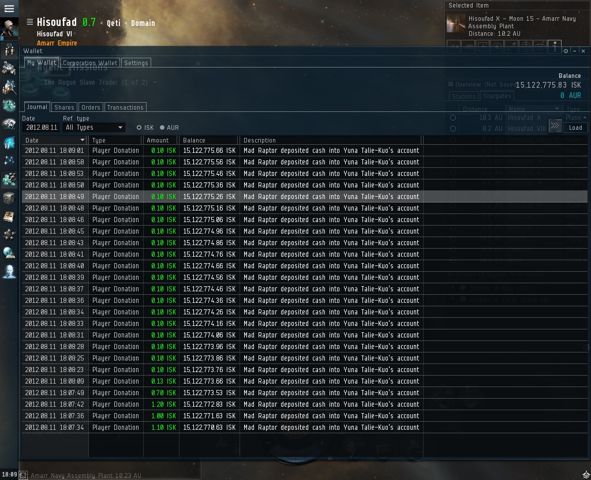The width and height of the screenshot is (591, 480).
Task: Open the Neocom main menu icon
Action: pos(9,8)
